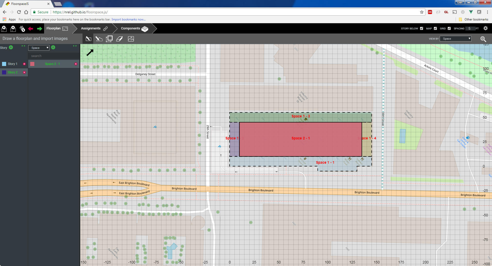Activate the Select/marquee tool
492x266 pixels.
(x=109, y=39)
